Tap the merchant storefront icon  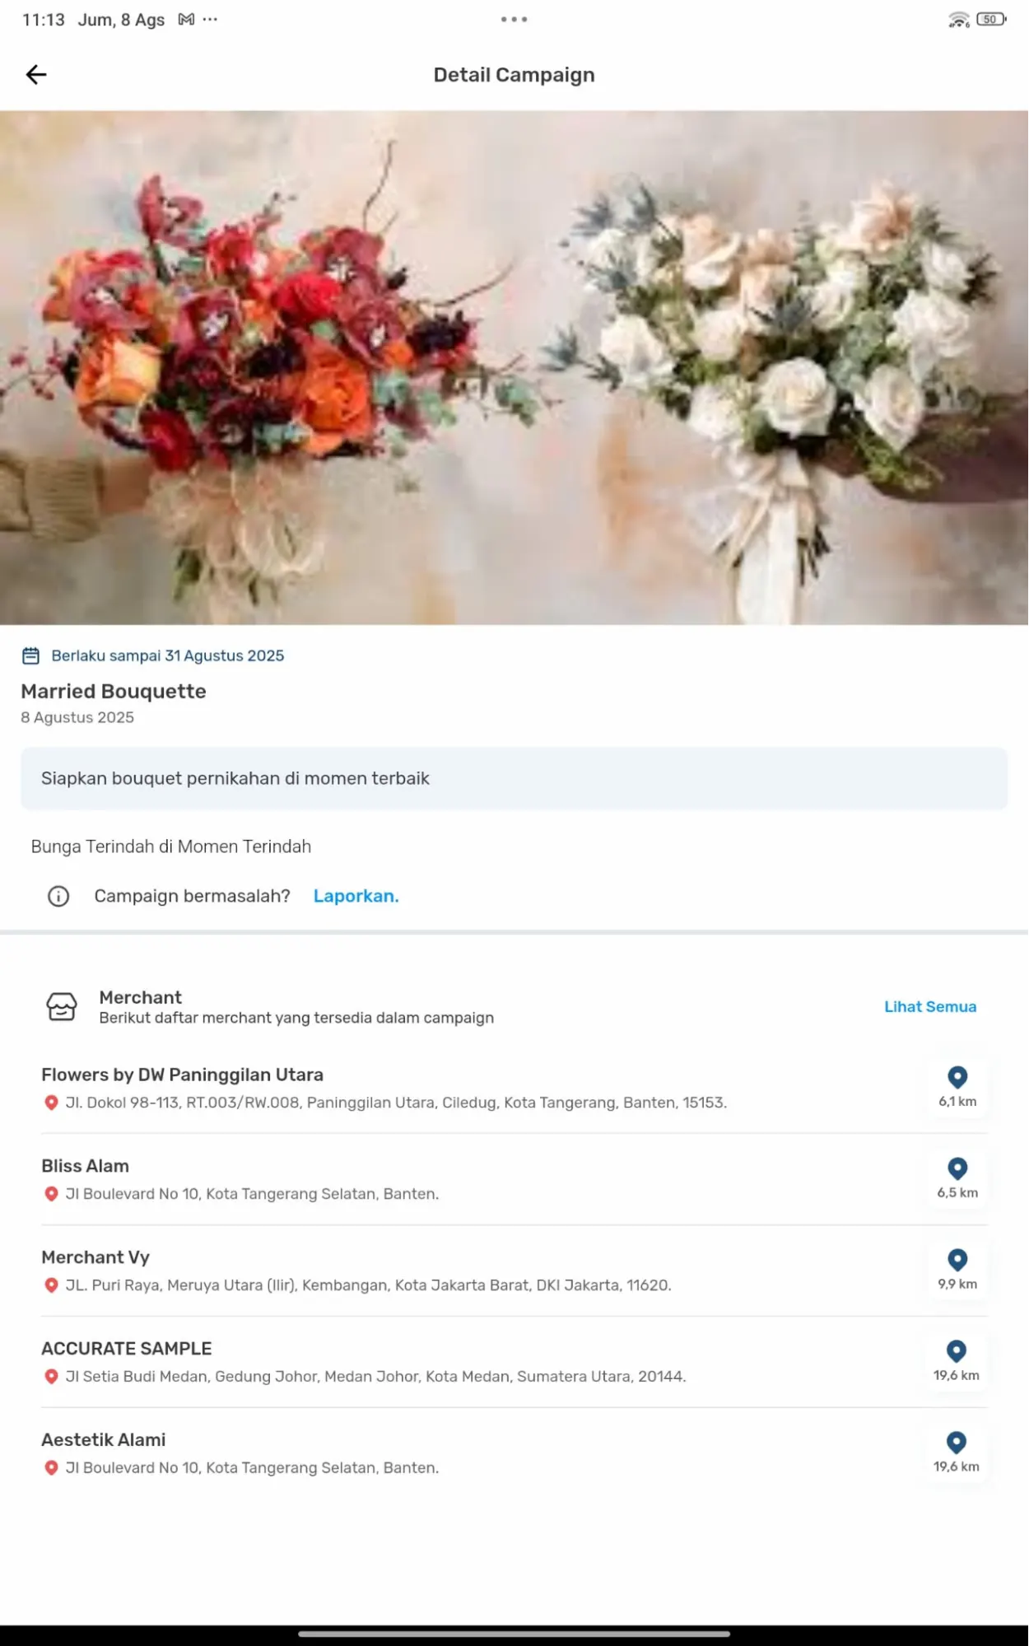[62, 1006]
